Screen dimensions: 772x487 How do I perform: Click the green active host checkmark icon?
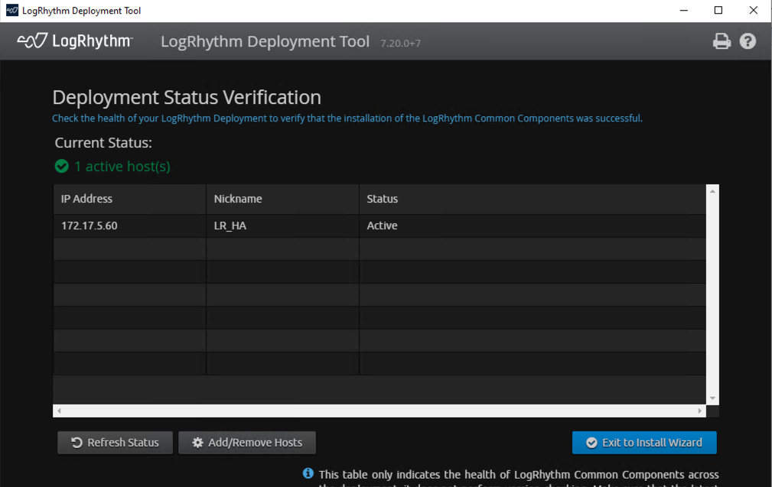click(62, 166)
